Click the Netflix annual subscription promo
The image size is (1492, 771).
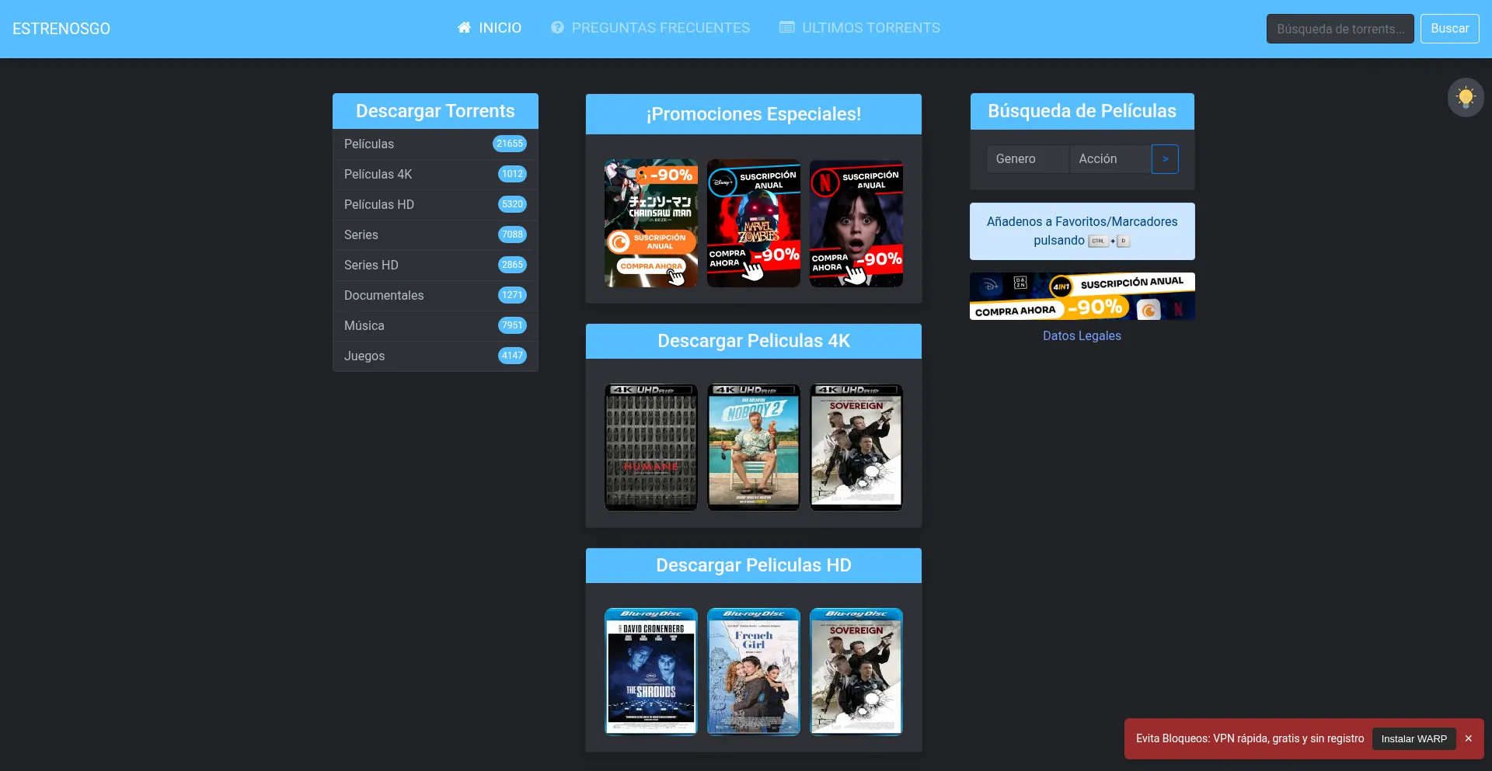[856, 224]
